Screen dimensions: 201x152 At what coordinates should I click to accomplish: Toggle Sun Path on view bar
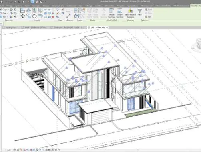[21, 150]
